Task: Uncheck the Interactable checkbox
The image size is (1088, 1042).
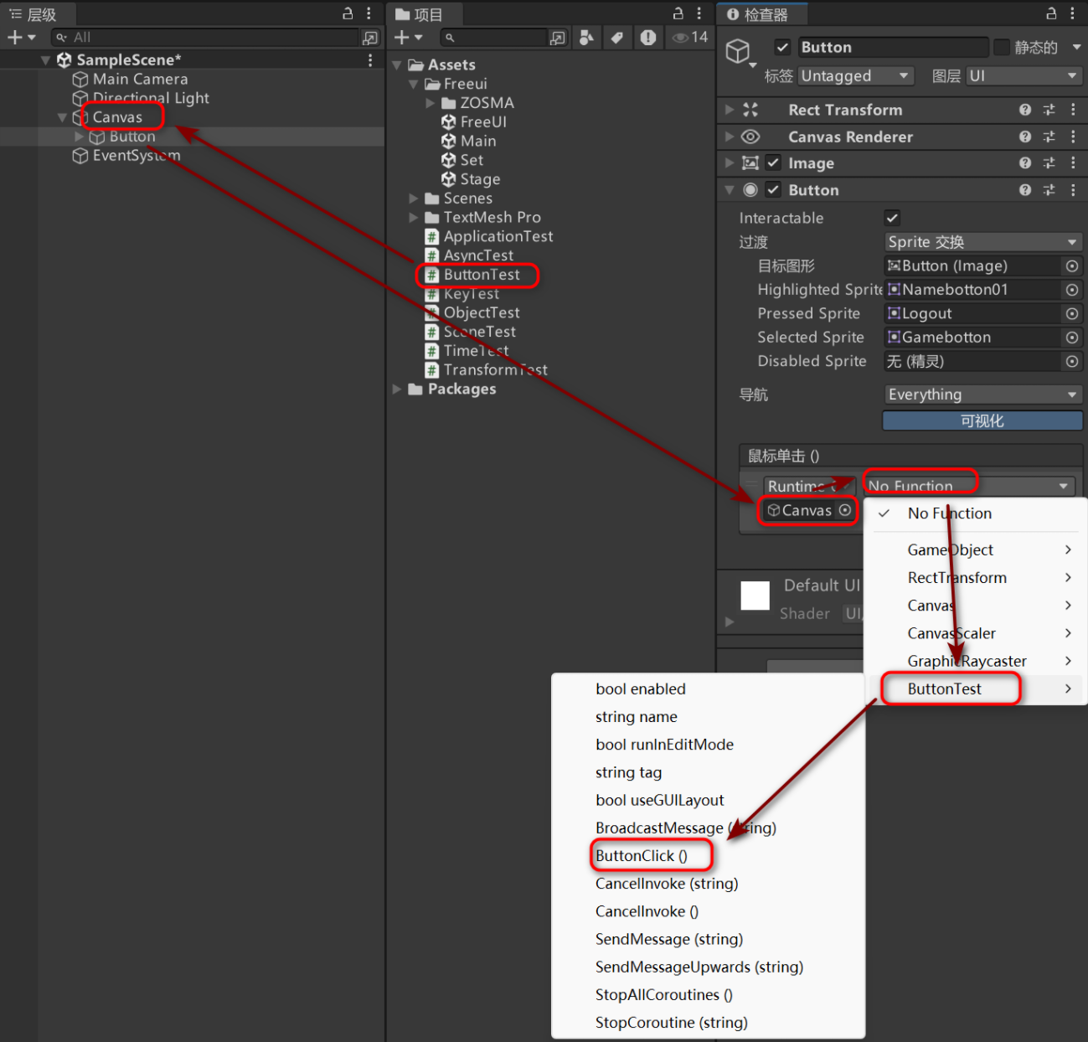Action: (x=892, y=218)
